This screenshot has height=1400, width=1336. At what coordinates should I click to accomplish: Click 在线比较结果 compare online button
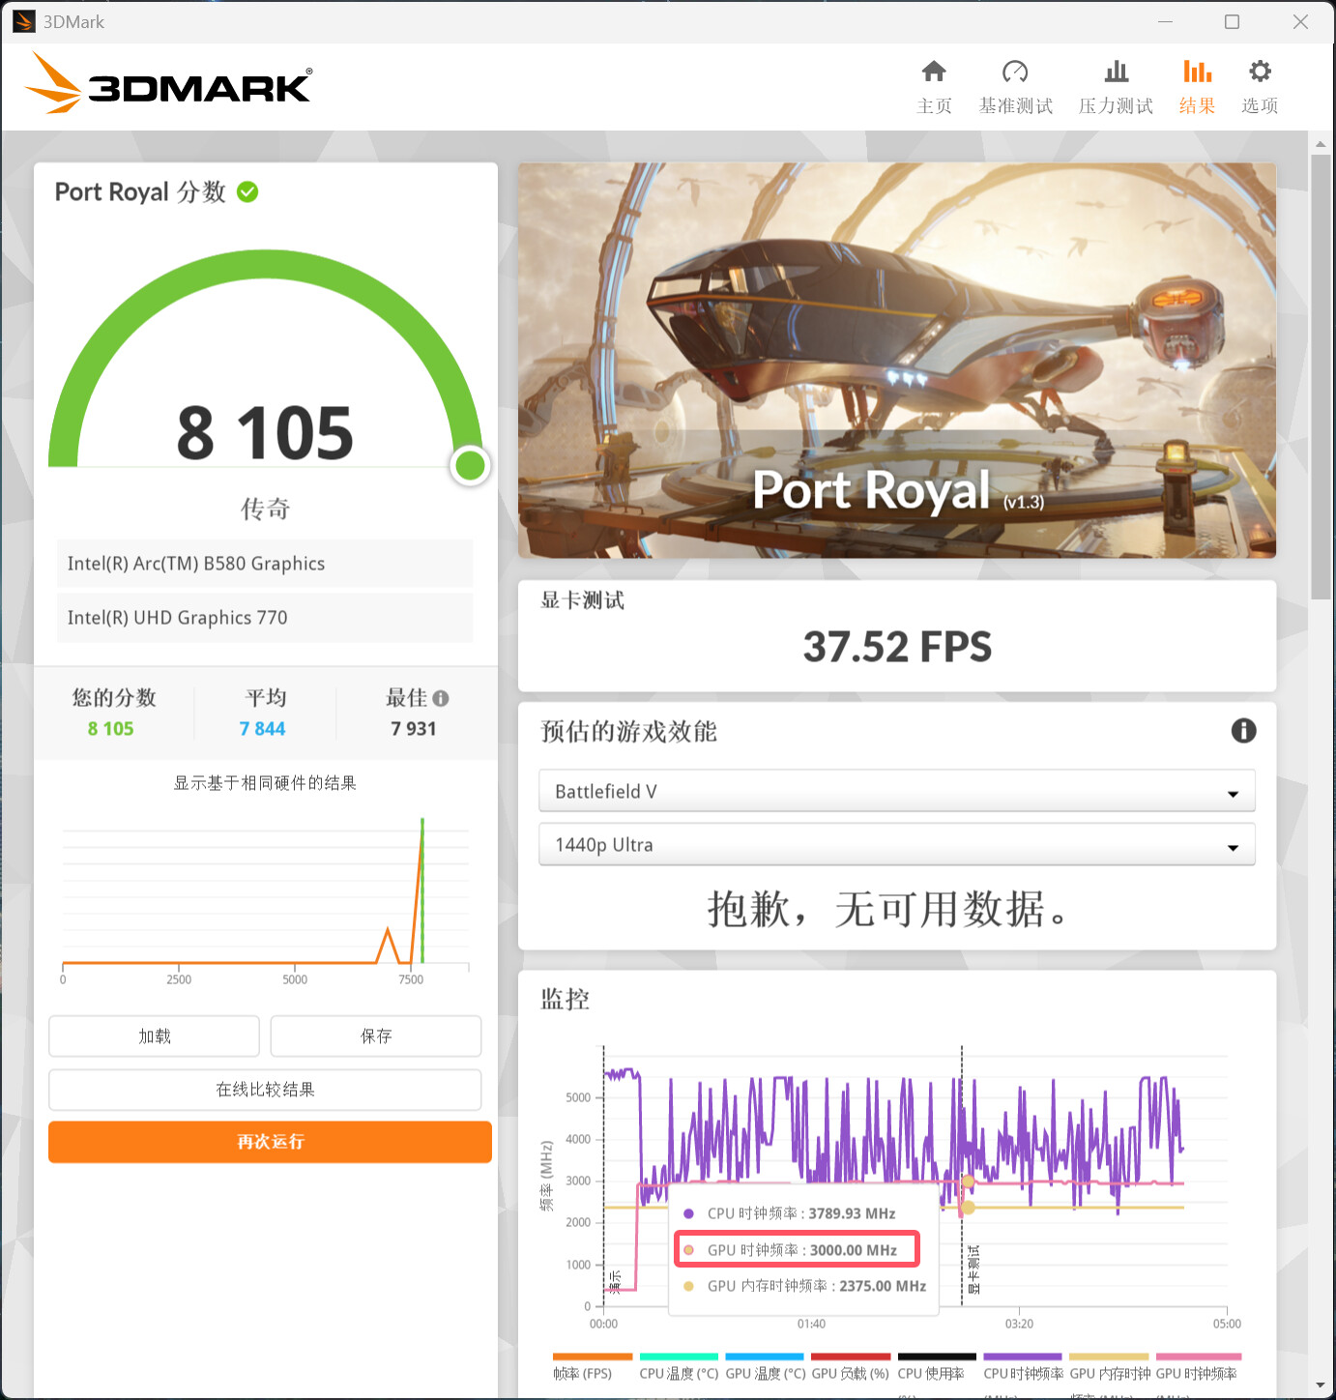[265, 1090]
